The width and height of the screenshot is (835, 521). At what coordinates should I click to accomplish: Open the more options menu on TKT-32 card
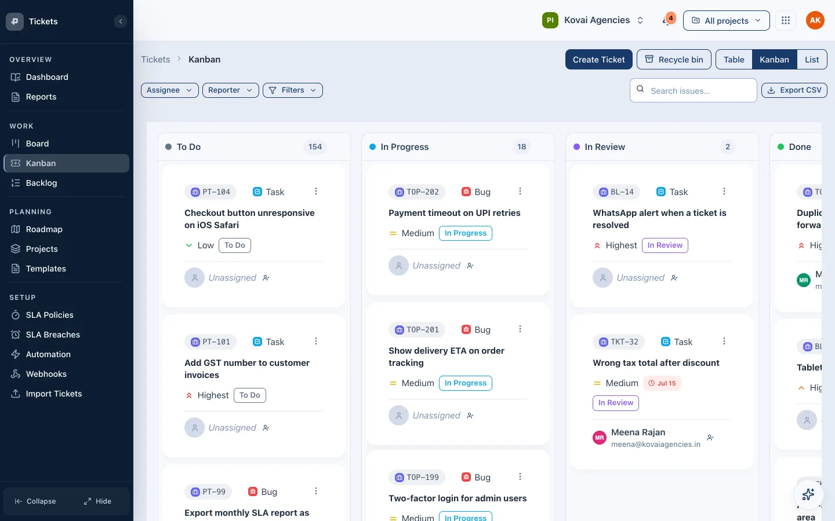pyautogui.click(x=724, y=342)
